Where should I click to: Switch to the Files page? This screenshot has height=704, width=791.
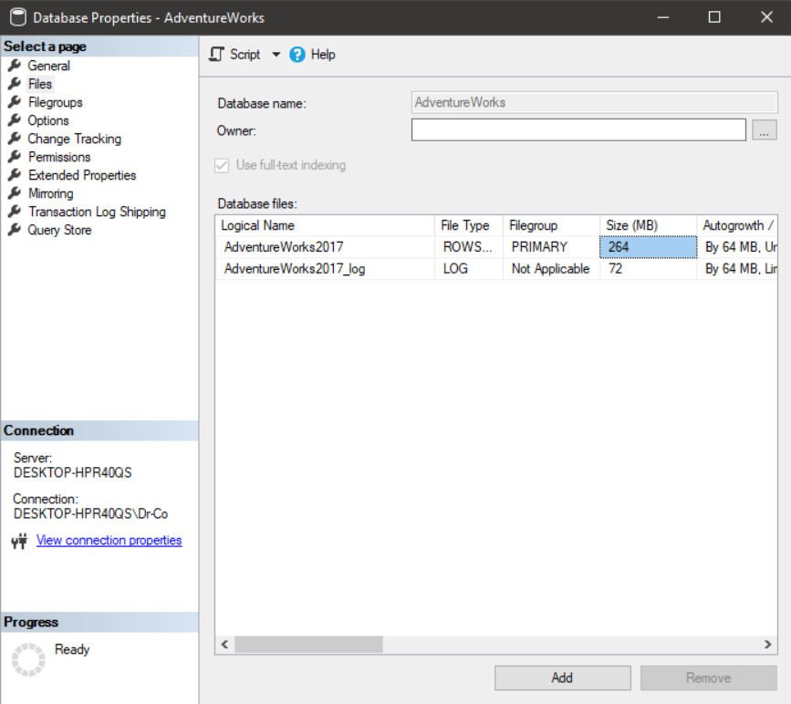click(x=39, y=84)
